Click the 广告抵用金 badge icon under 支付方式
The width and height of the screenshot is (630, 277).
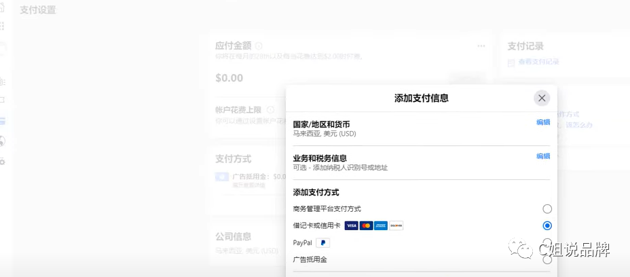(222, 177)
